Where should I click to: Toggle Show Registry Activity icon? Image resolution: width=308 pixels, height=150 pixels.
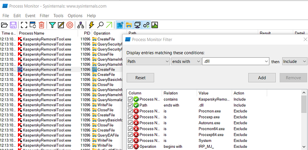120,25
